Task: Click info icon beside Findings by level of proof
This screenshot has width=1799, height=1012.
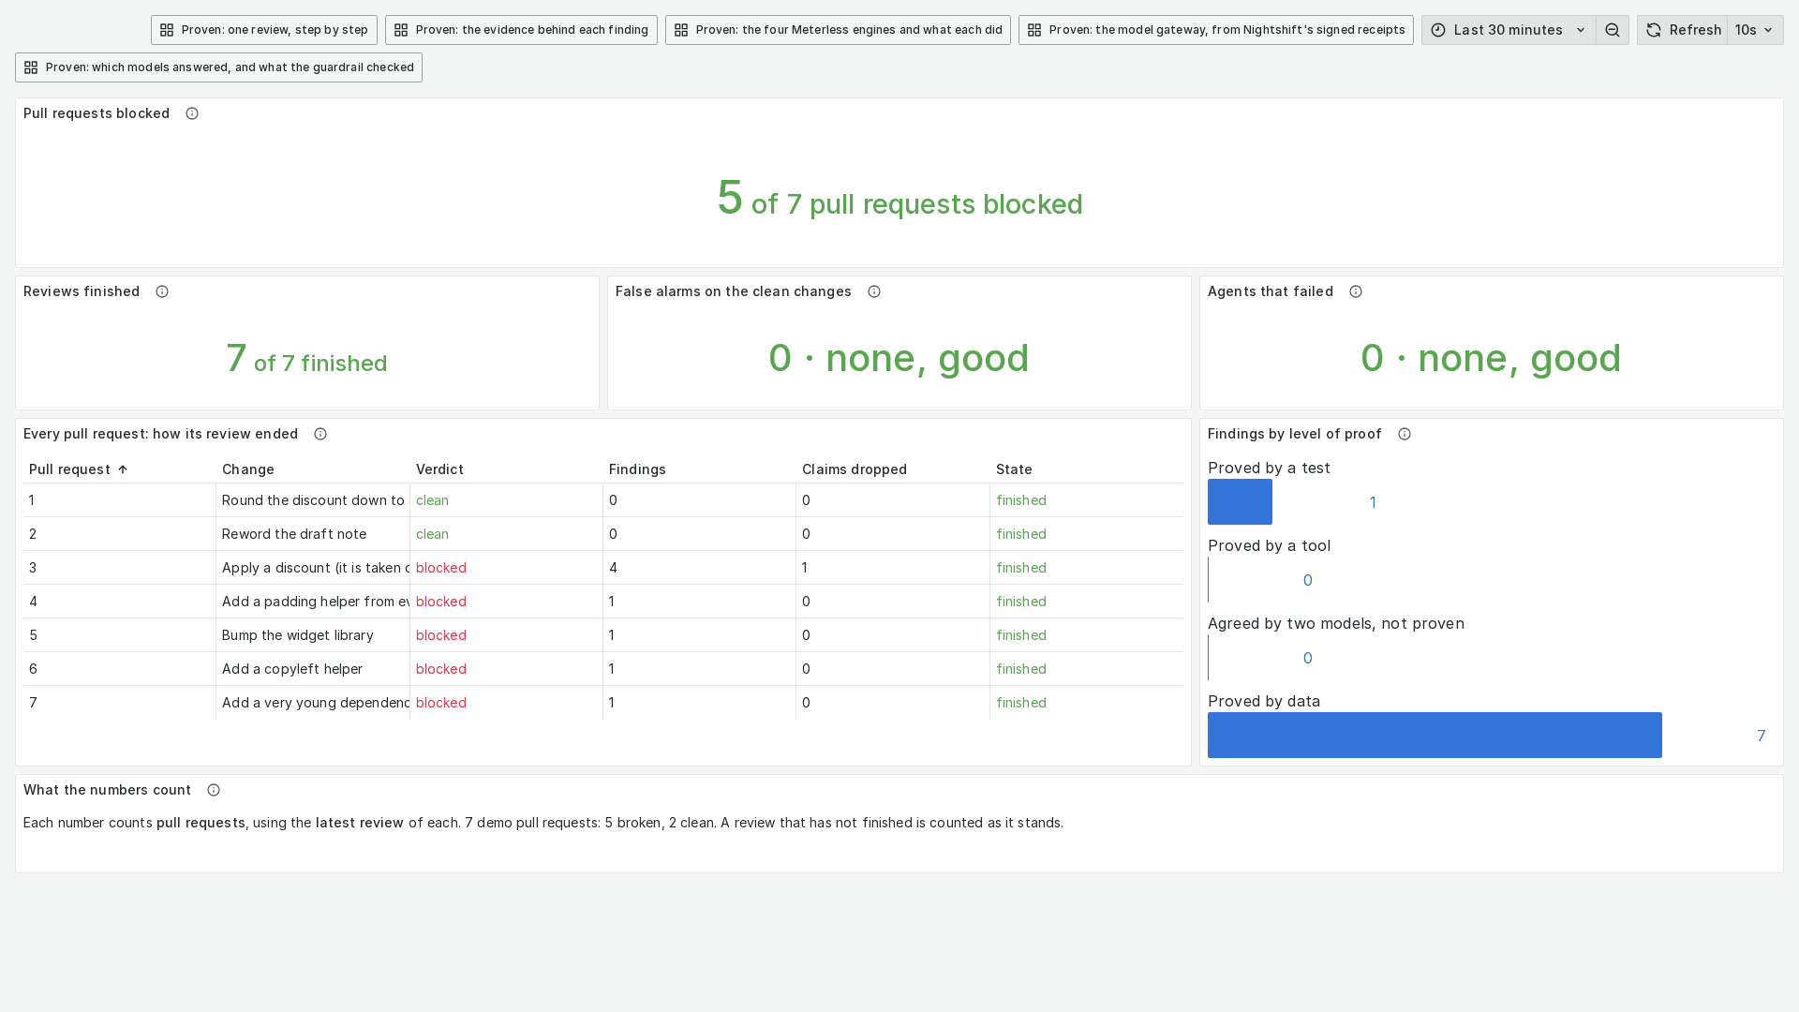Action: click(x=1405, y=434)
